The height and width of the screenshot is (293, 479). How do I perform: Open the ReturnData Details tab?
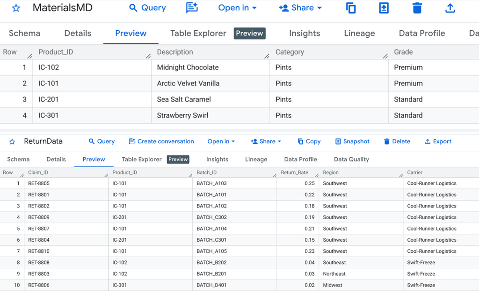click(x=56, y=159)
